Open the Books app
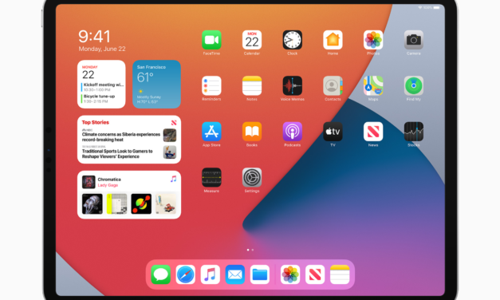 pos(252,132)
